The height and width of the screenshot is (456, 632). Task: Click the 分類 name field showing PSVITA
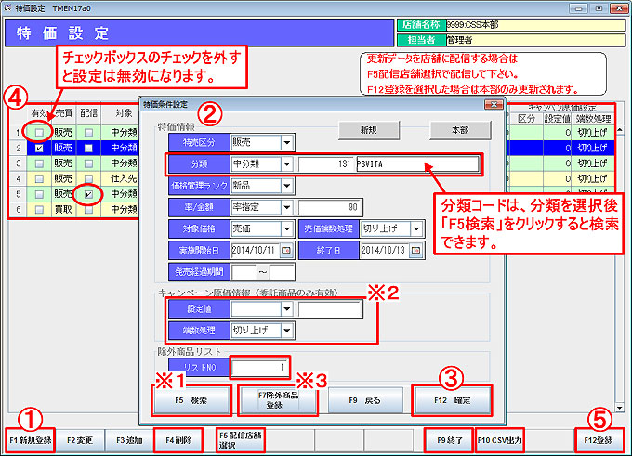click(x=417, y=164)
